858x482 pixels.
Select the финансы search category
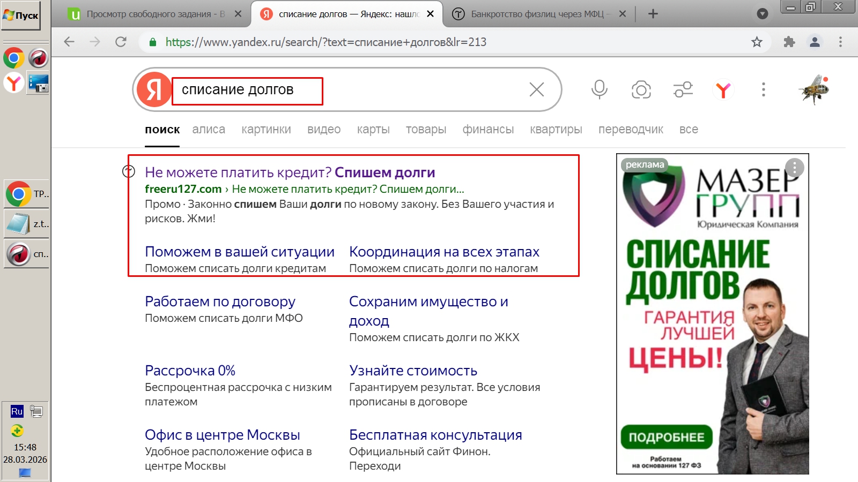coord(488,130)
